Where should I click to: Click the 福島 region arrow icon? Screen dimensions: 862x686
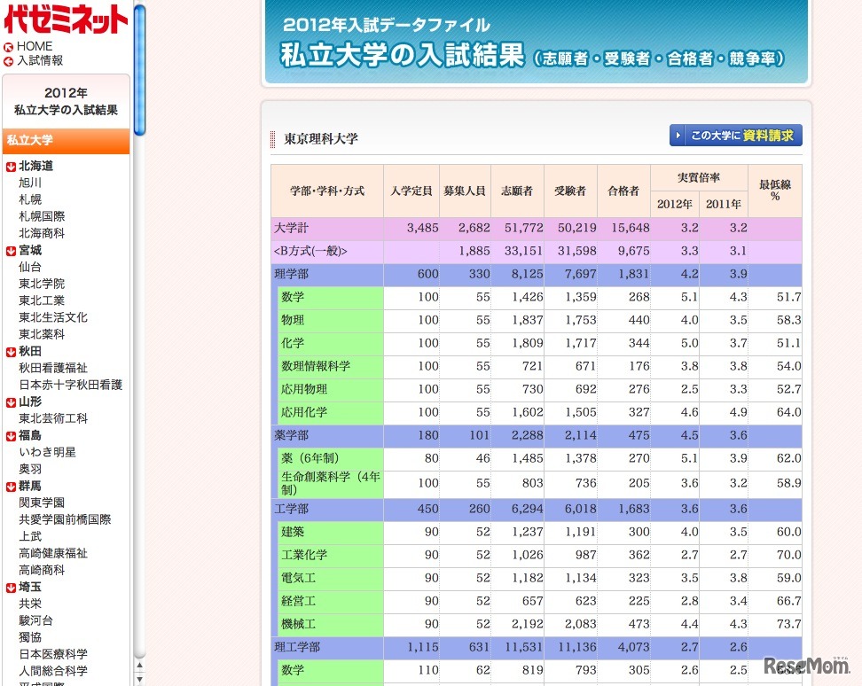point(11,436)
